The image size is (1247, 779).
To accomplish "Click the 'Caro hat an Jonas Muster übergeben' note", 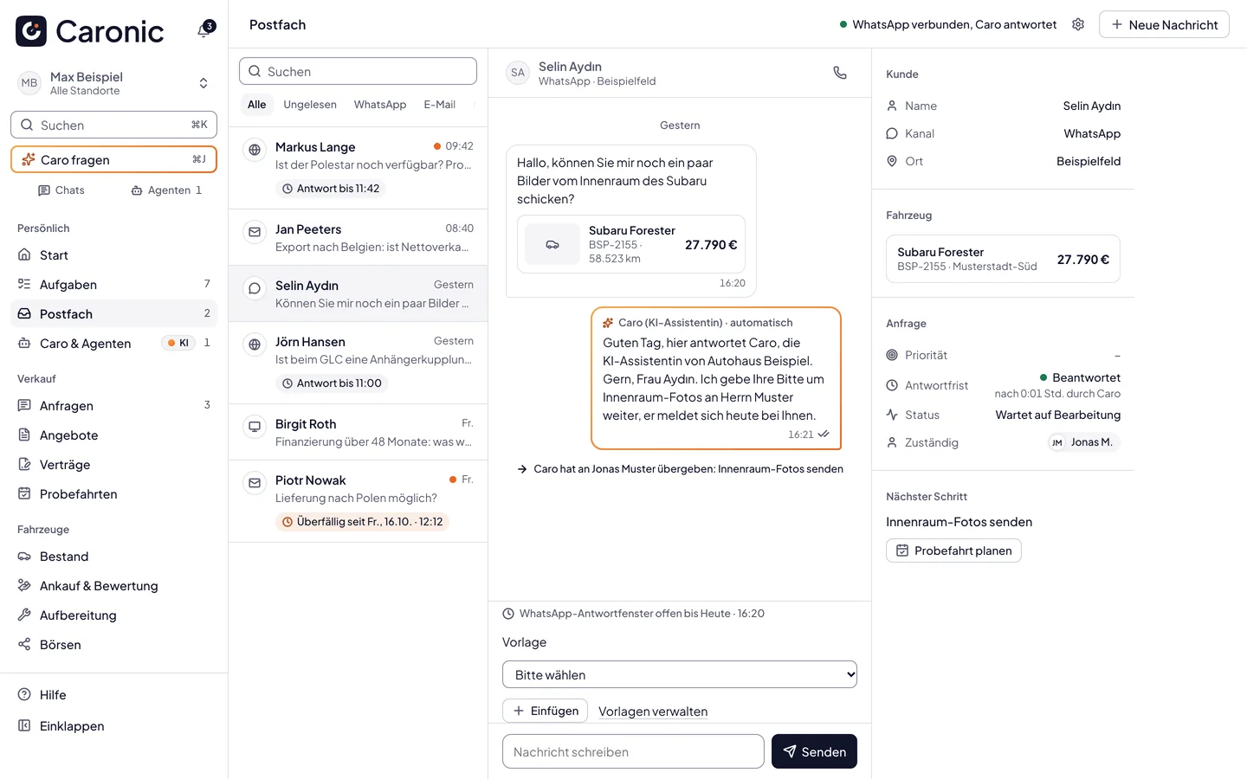I will pyautogui.click(x=680, y=469).
